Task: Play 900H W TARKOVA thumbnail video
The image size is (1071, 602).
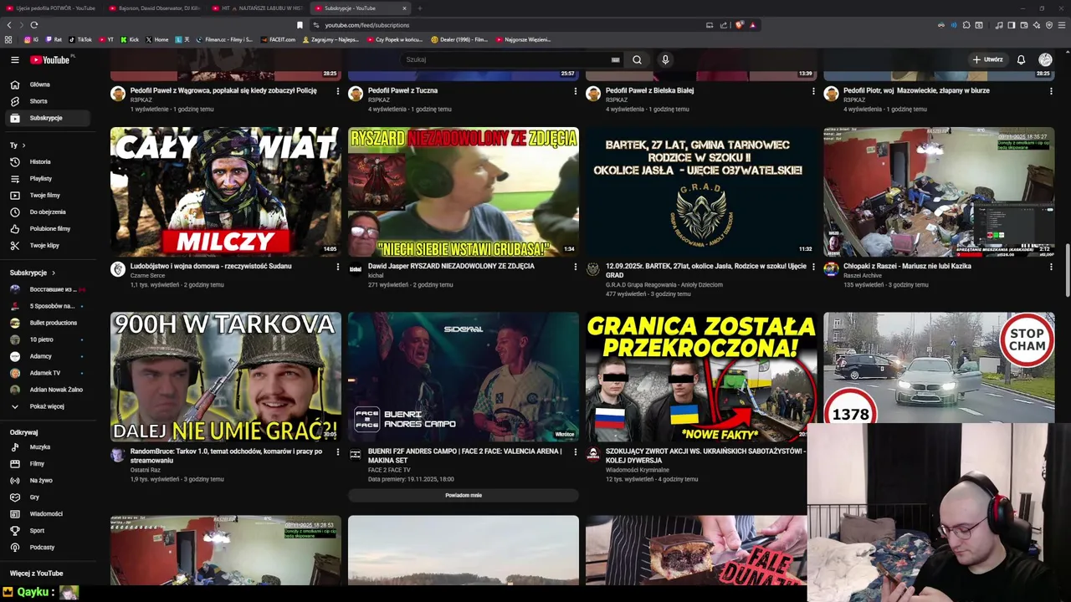Action: click(226, 377)
